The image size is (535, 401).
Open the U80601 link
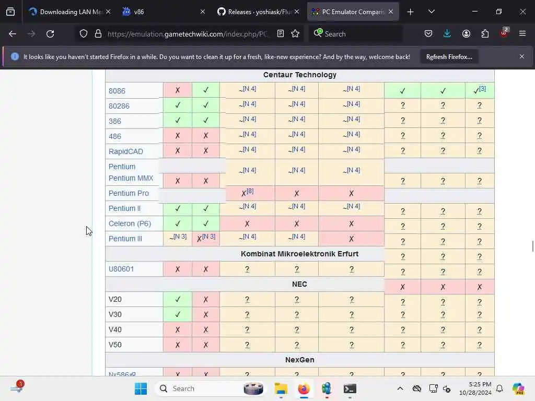pos(121,269)
